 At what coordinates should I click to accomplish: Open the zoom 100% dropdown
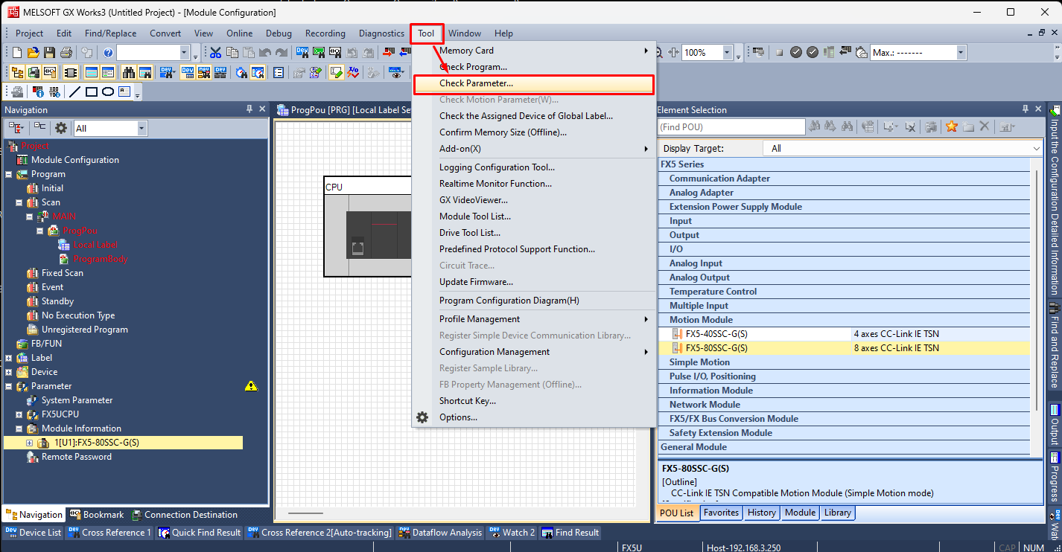tap(727, 53)
